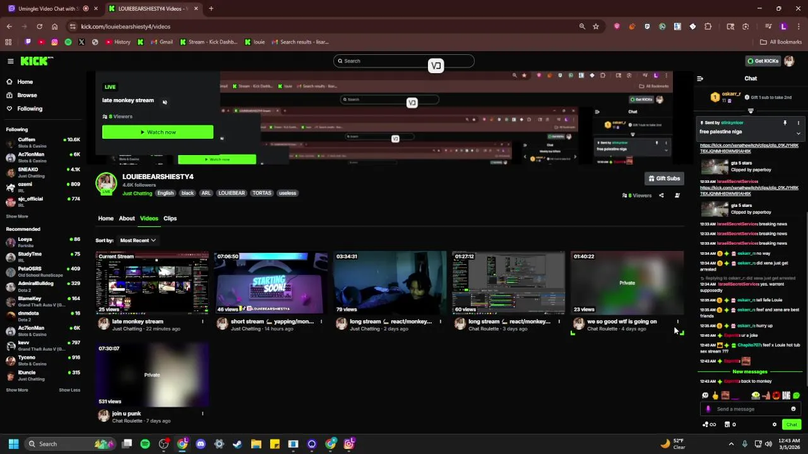The width and height of the screenshot is (808, 454).
Task: Open the Kick hamburger sidebar menu
Action: click(10, 61)
